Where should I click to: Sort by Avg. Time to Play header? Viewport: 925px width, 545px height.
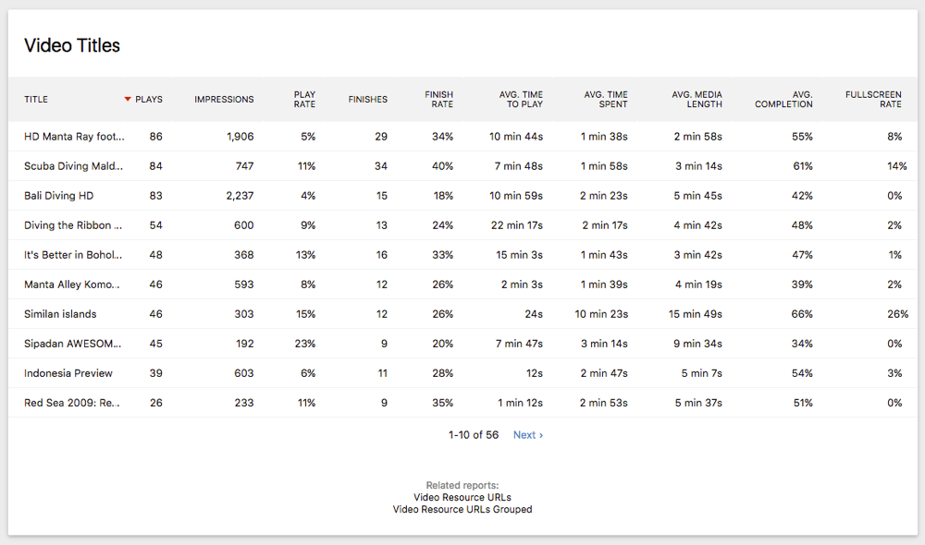coord(521,100)
